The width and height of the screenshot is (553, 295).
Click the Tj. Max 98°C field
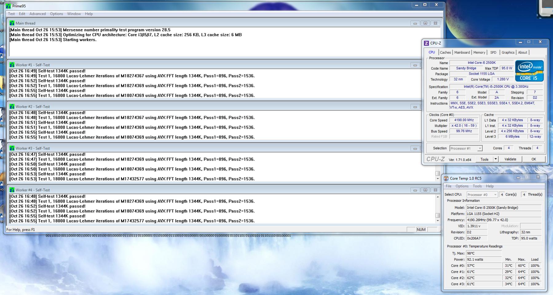(484, 253)
